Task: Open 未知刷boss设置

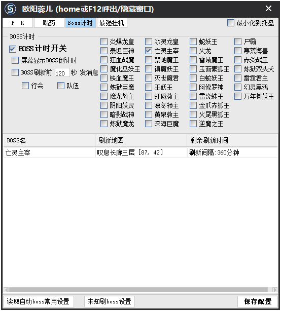Action: pyautogui.click(x=110, y=301)
